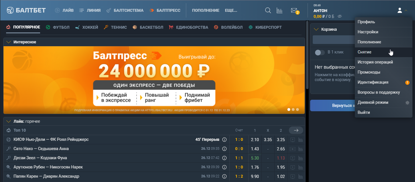Collapse the Интересное section

click(9, 42)
